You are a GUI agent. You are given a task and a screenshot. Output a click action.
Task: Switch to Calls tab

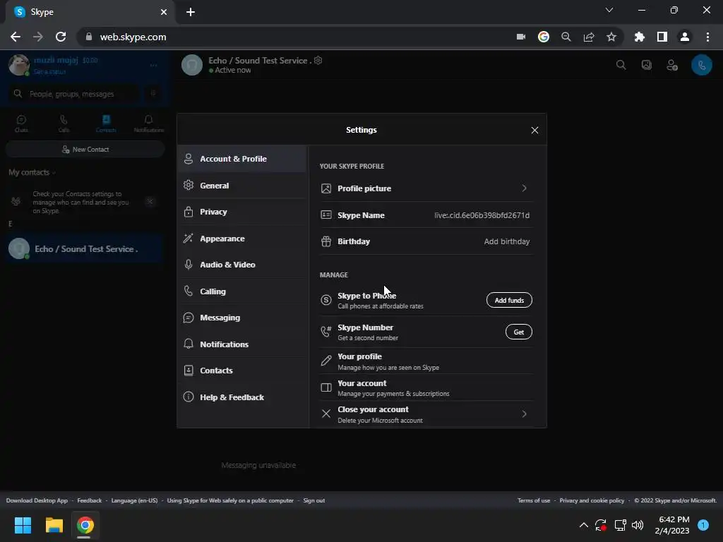(x=64, y=124)
